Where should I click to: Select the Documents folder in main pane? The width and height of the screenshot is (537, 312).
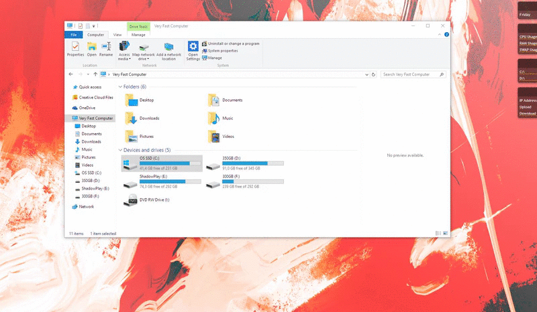[x=226, y=100]
